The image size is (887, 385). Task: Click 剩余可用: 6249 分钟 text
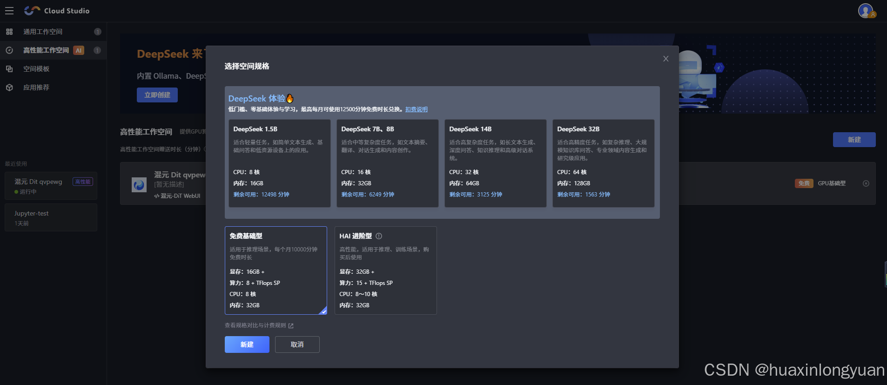(x=368, y=195)
